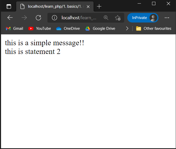Click the "this is a simple message!!" text
This screenshot has height=149, width=176.
(45, 43)
